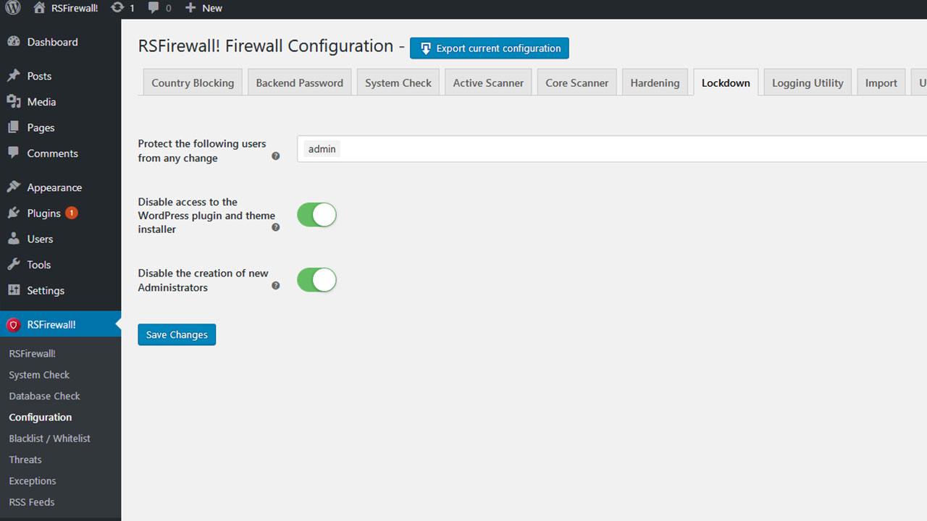927x521 pixels.
Task: Click the Save Changes button
Action: click(x=177, y=335)
